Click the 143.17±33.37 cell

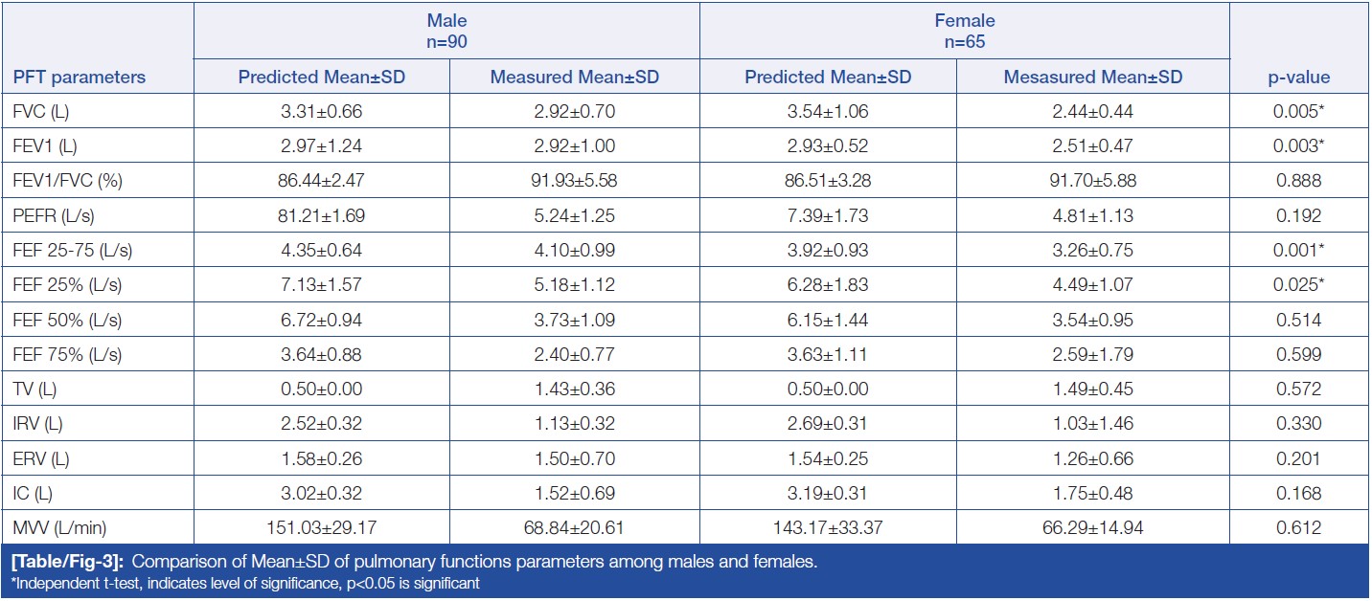(x=828, y=528)
